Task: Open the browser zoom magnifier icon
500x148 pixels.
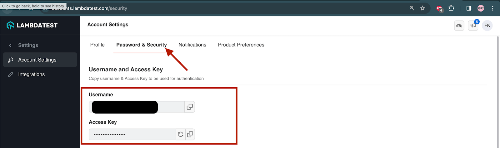Action: pyautogui.click(x=412, y=8)
